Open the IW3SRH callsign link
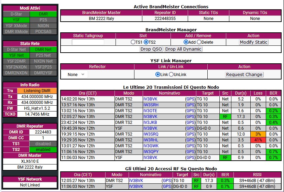 151,105
